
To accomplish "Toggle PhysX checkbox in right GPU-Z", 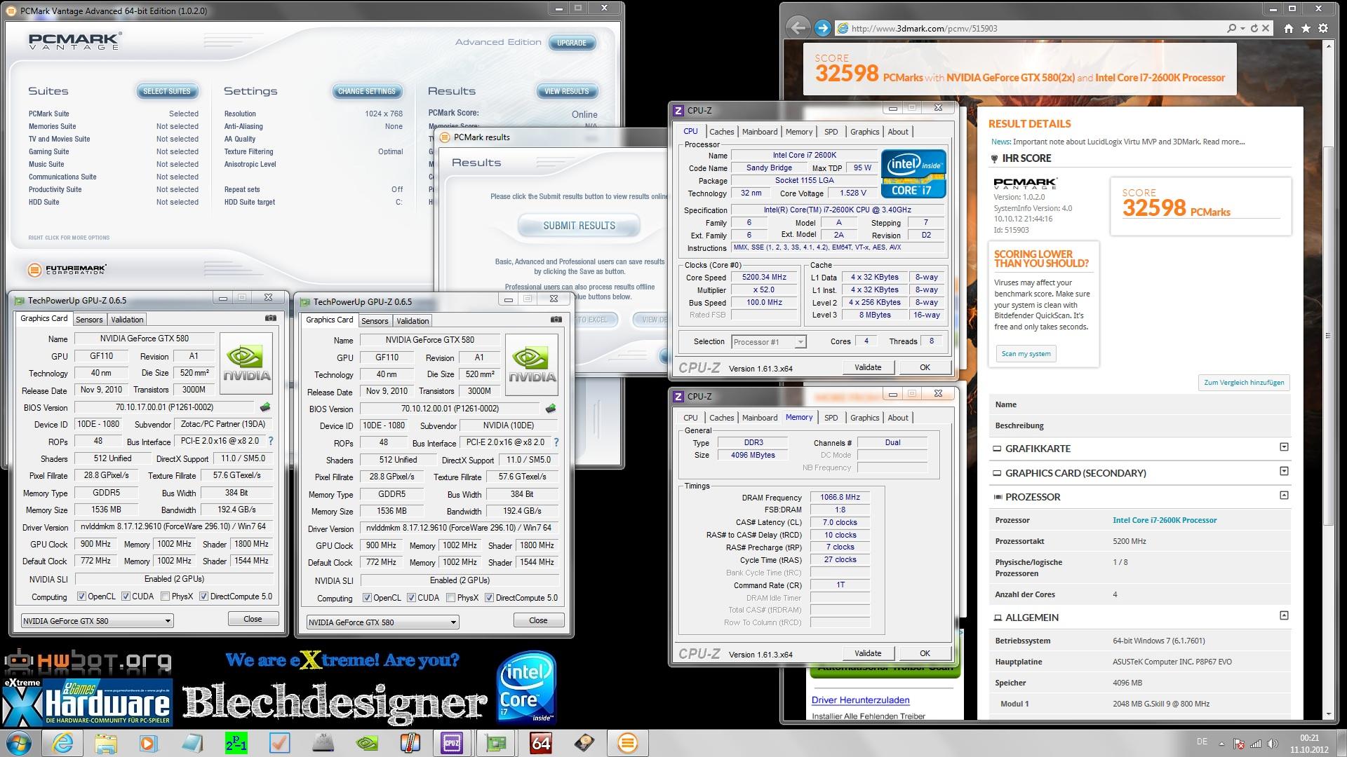I will [450, 598].
